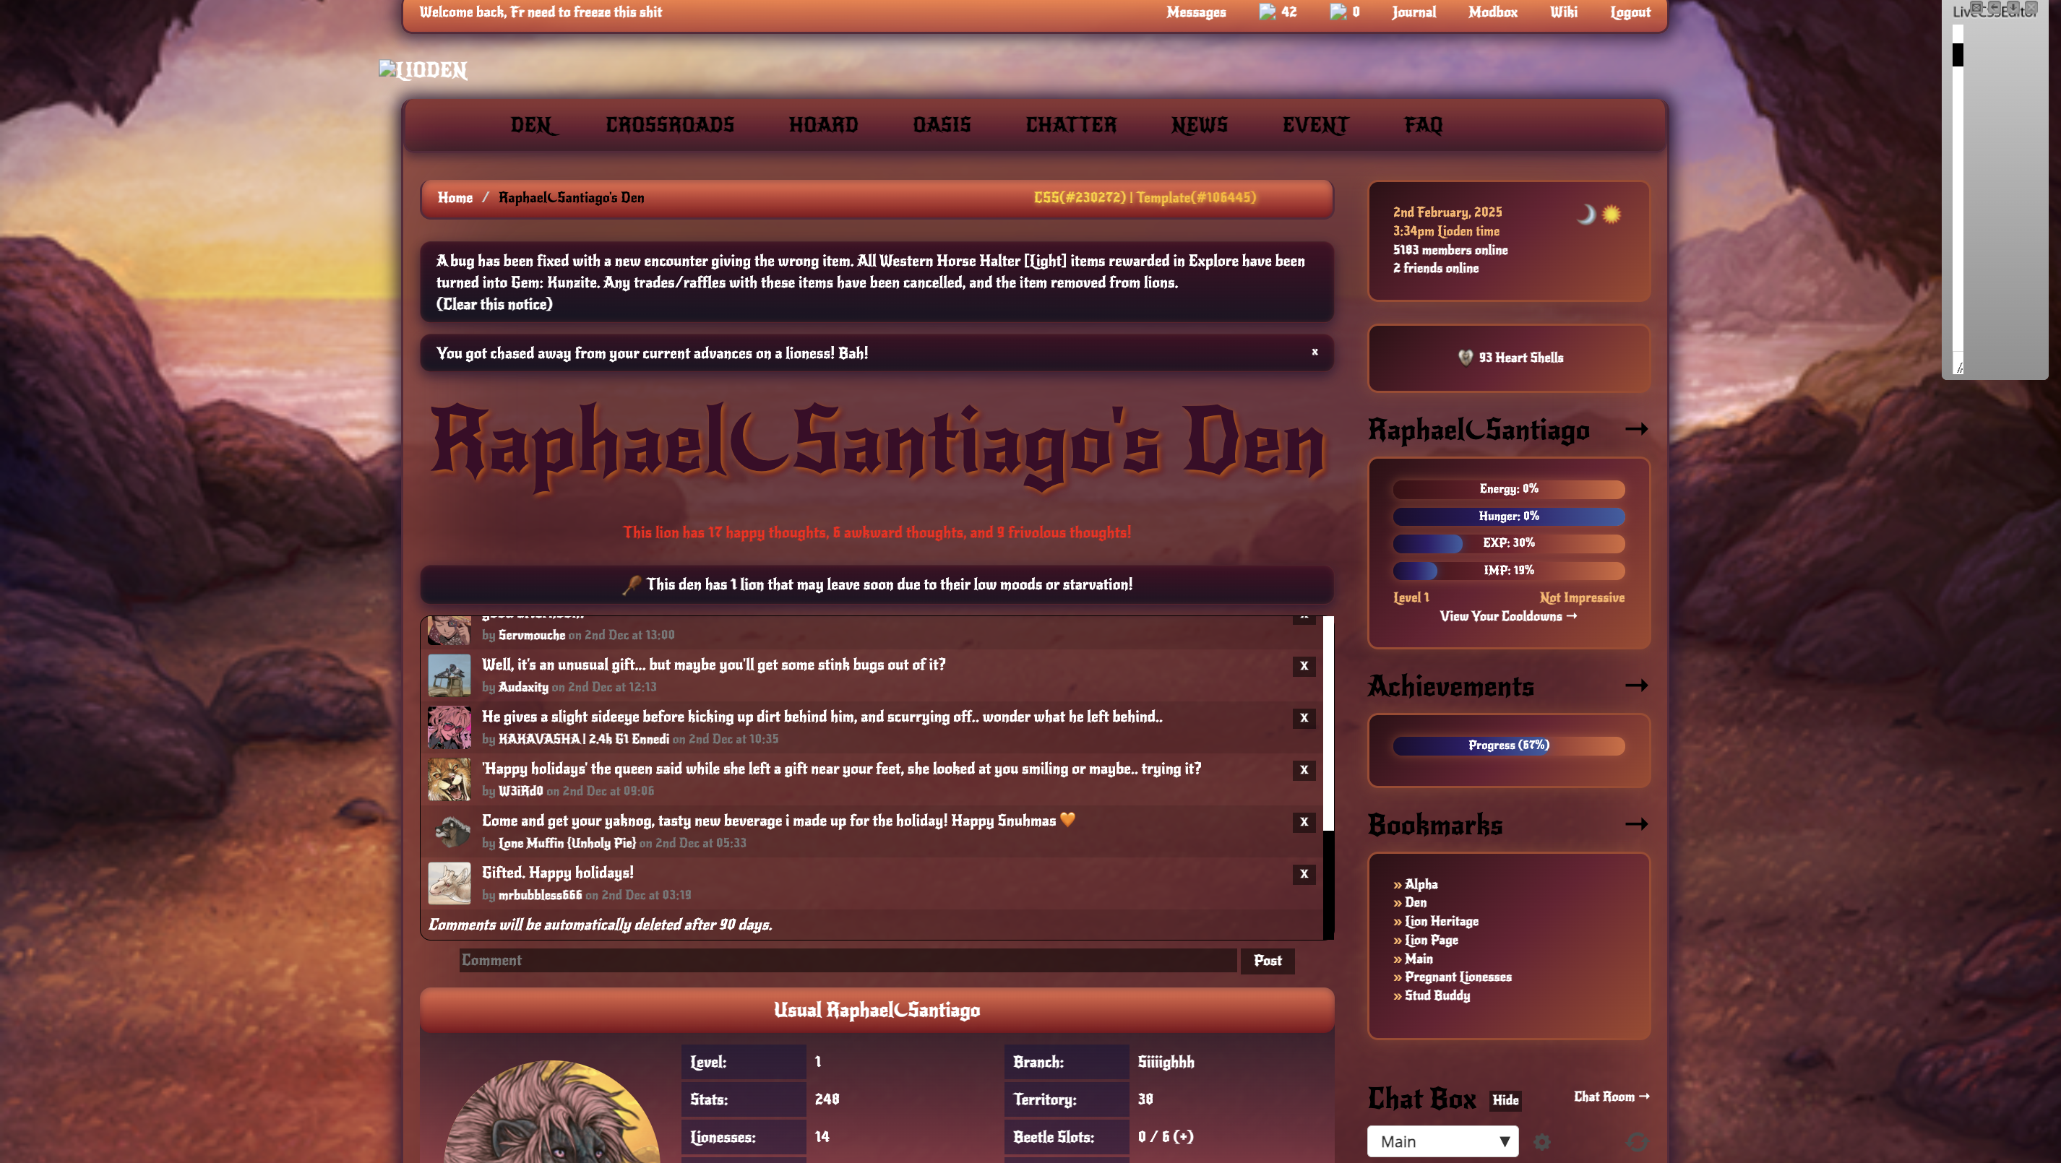Open the NEWS navigation menu
This screenshot has width=2061, height=1163.
coord(1200,126)
